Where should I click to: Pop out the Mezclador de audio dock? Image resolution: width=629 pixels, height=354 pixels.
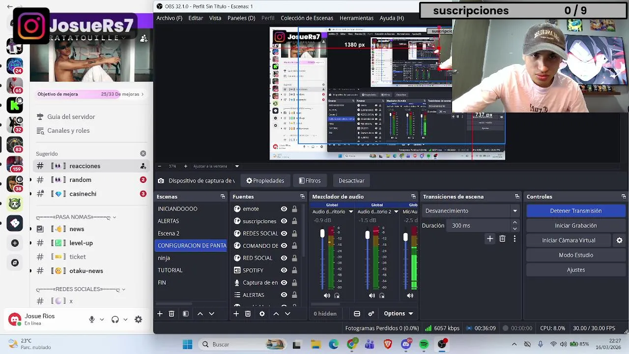413,197
